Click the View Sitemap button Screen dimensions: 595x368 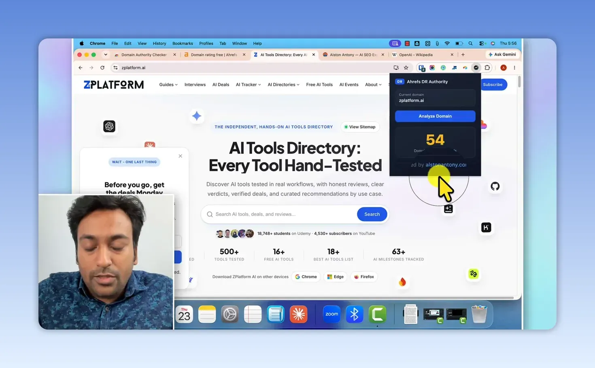point(360,127)
